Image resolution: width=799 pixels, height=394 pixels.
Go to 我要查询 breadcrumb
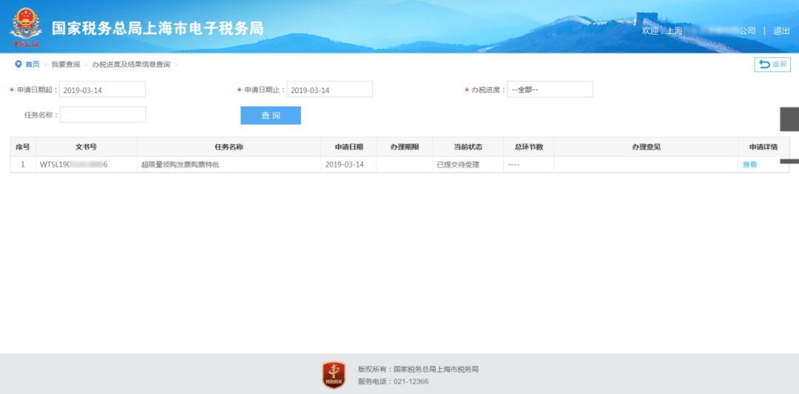click(66, 64)
